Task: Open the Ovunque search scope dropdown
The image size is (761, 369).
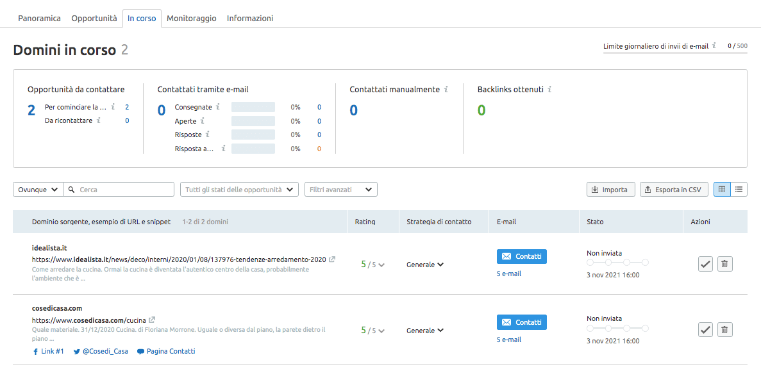Action: tap(38, 190)
